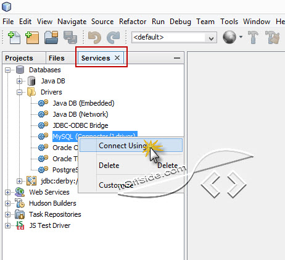285x260 pixels.
Task: Click the JS Test Driver node icon
Action: pos(20,225)
